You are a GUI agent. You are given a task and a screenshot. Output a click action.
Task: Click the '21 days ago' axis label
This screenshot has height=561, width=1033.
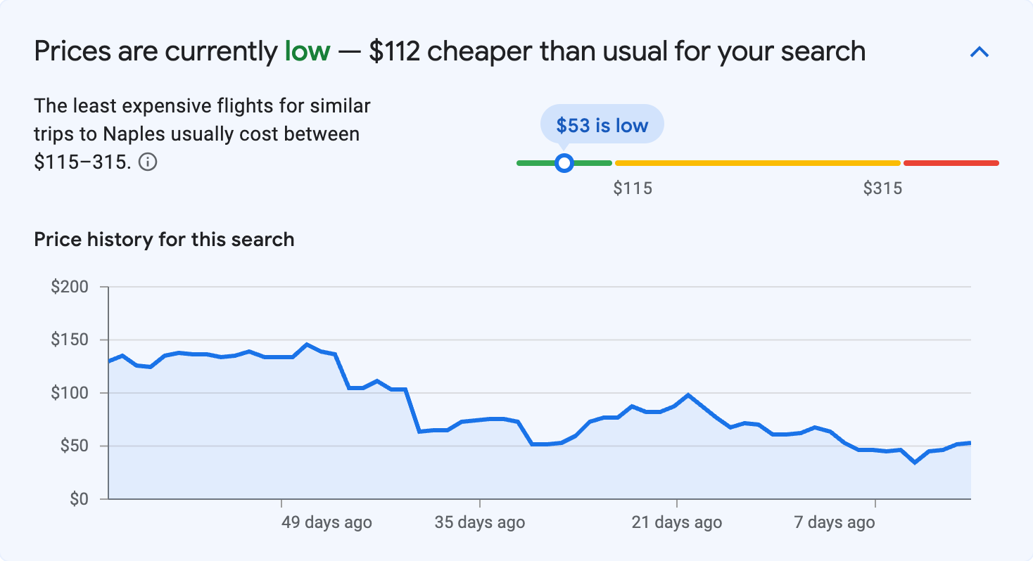[676, 522]
